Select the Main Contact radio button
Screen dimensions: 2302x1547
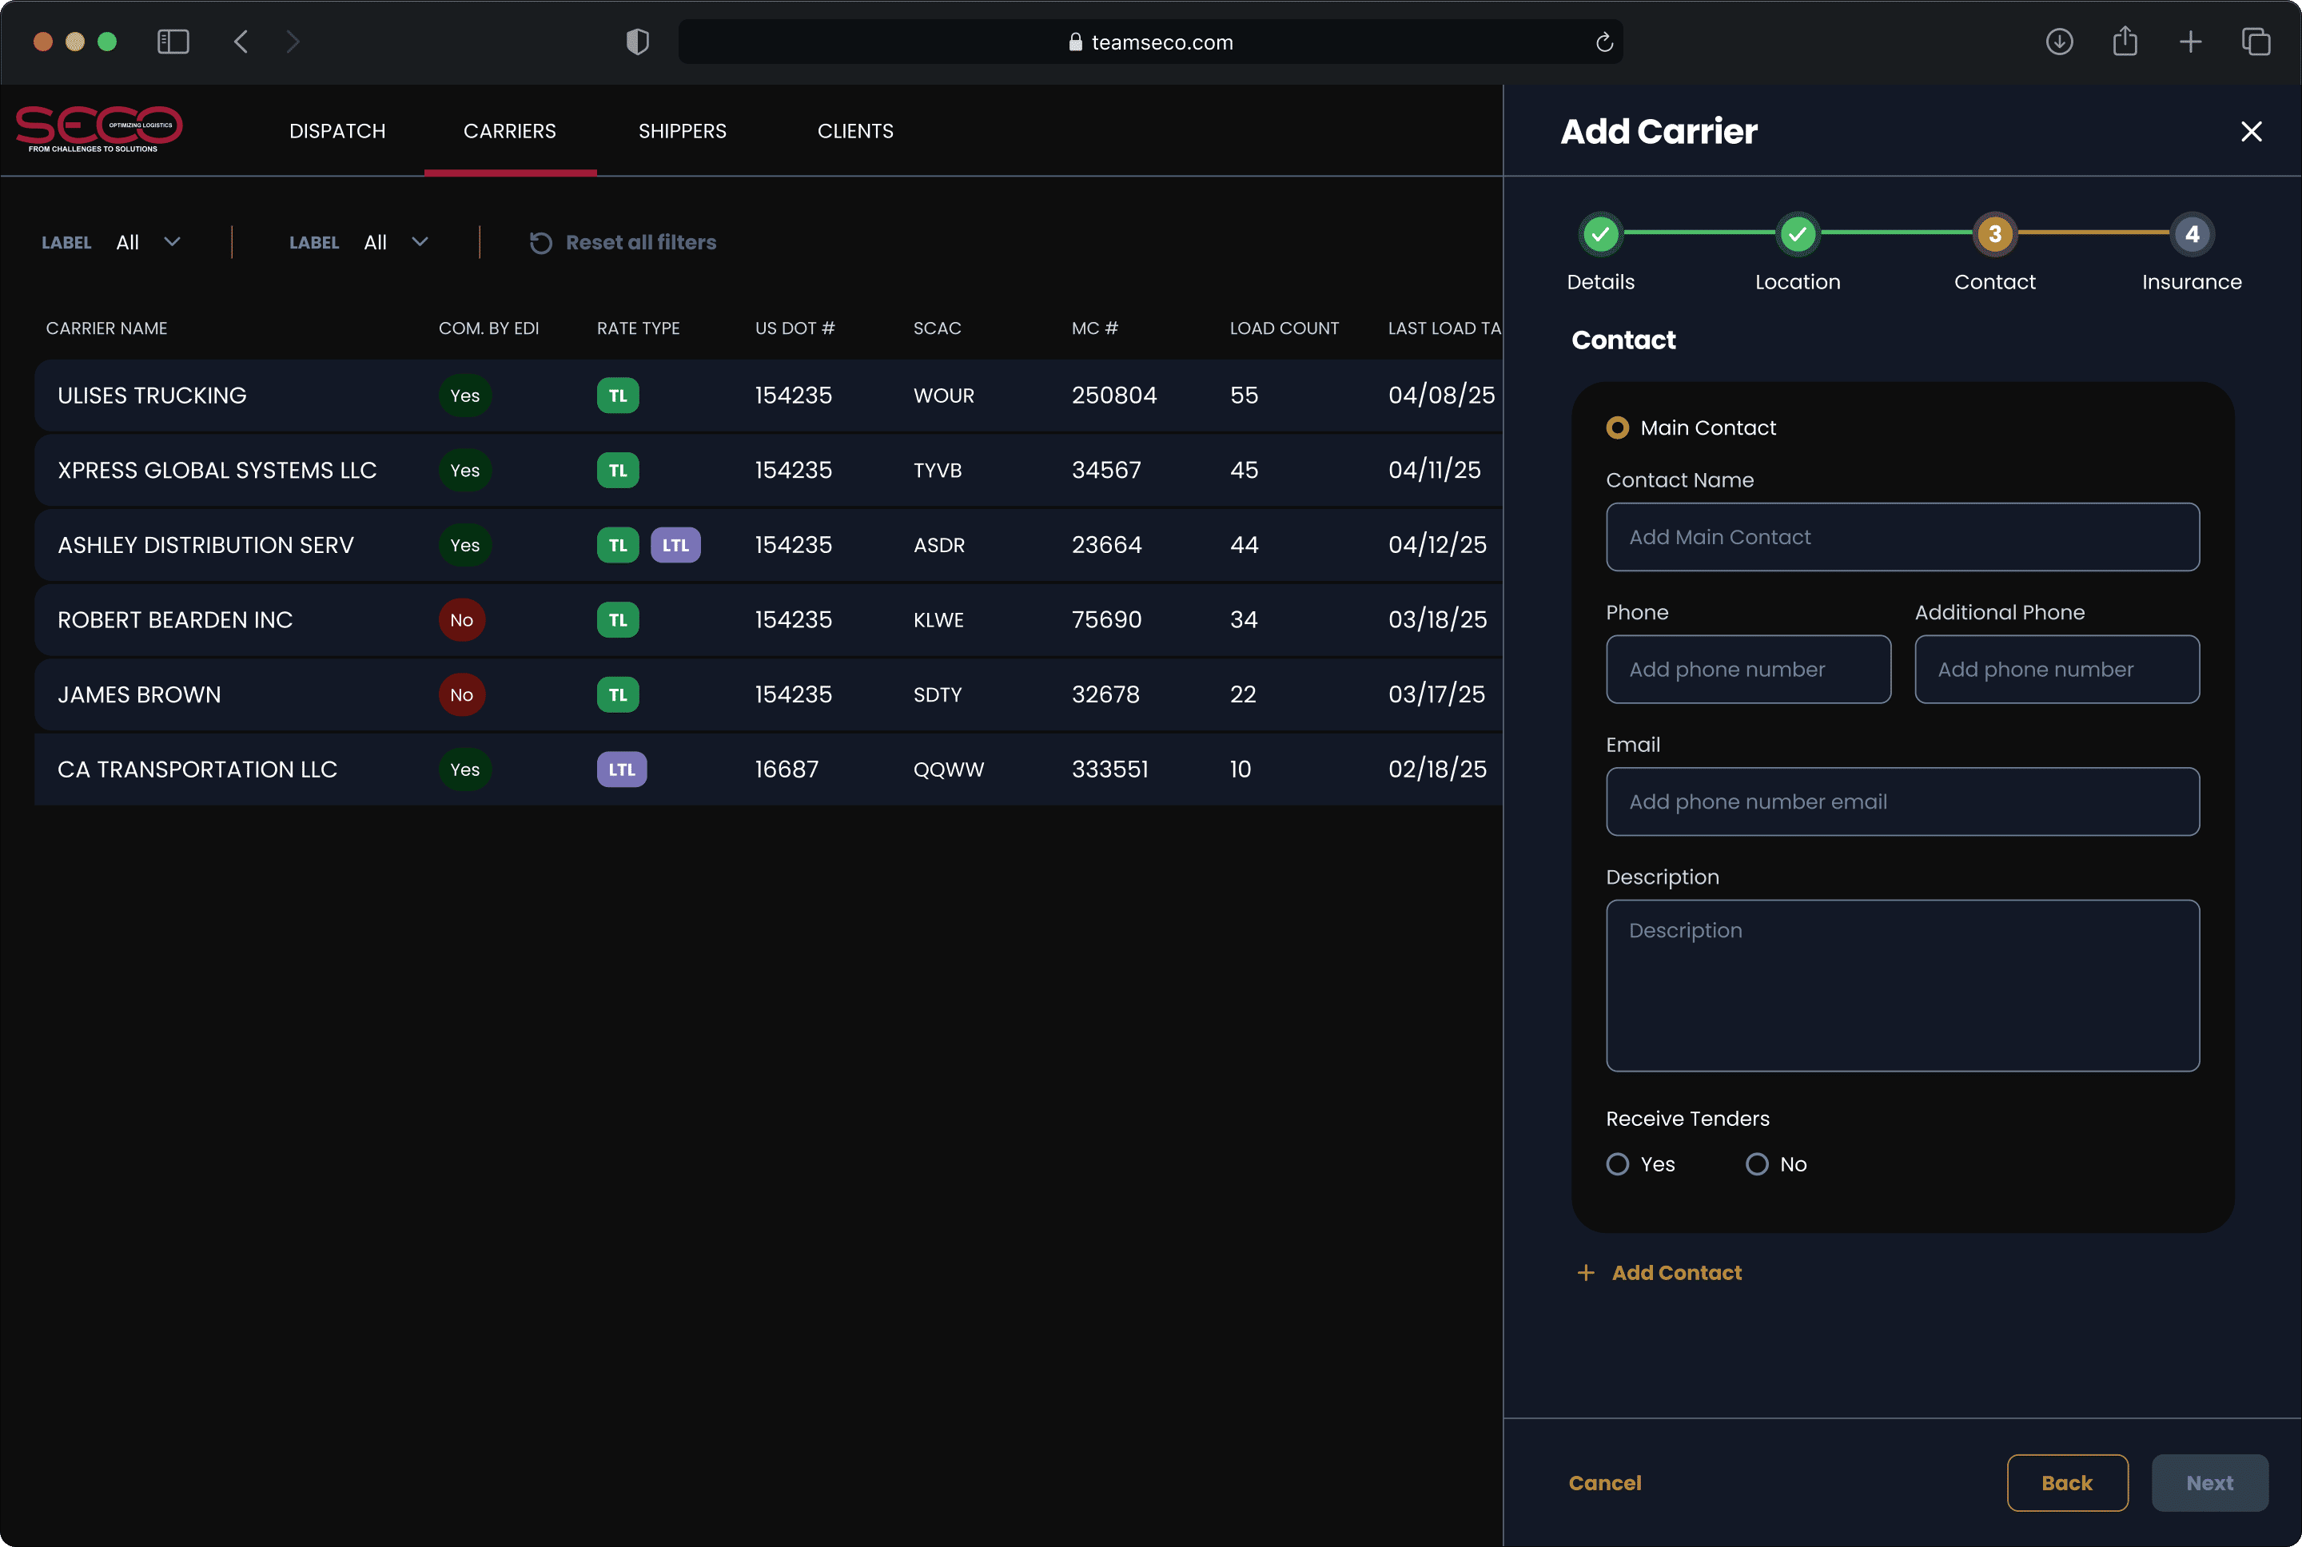(x=1617, y=428)
